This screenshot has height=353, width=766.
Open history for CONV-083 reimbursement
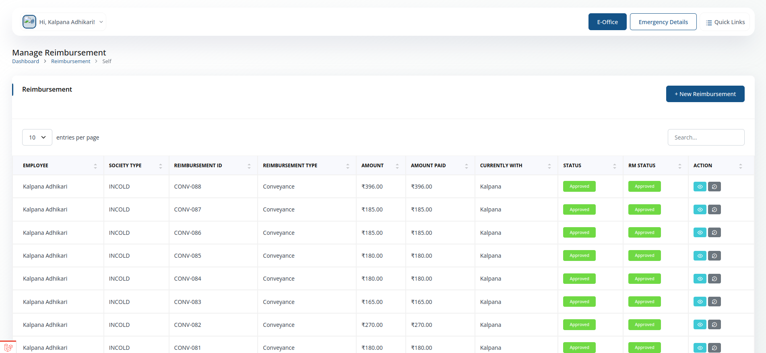714,302
